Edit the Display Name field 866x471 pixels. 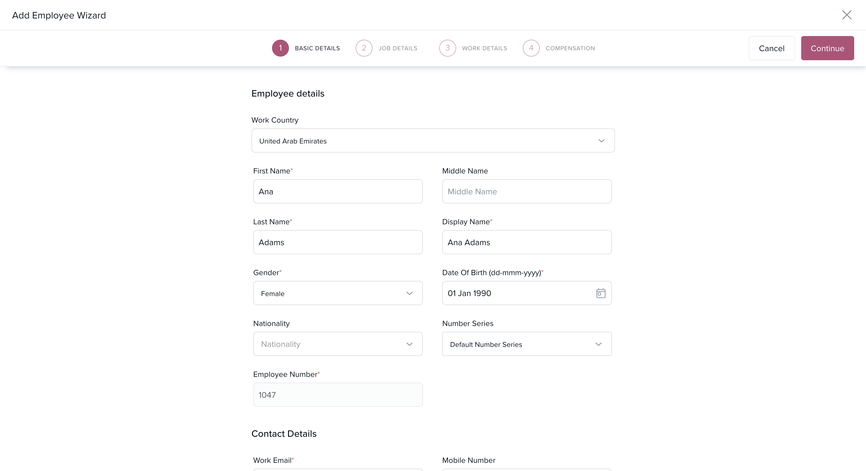(x=526, y=242)
